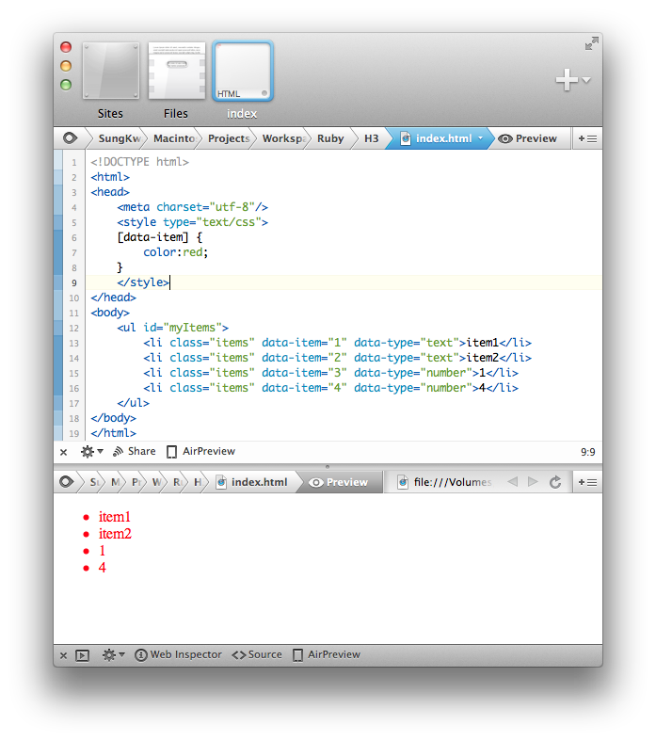
Task: Open the Files tab thumbnail
Action: 177,71
